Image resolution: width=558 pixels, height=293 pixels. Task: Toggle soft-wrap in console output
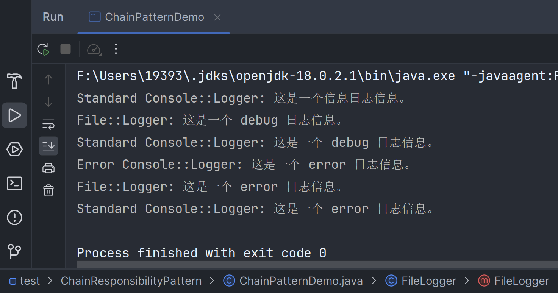(x=48, y=124)
